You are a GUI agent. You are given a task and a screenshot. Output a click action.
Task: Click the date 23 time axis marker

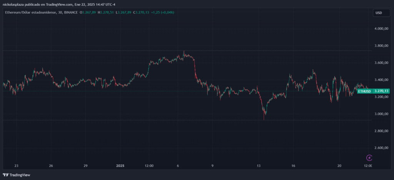pyautogui.click(x=16, y=166)
